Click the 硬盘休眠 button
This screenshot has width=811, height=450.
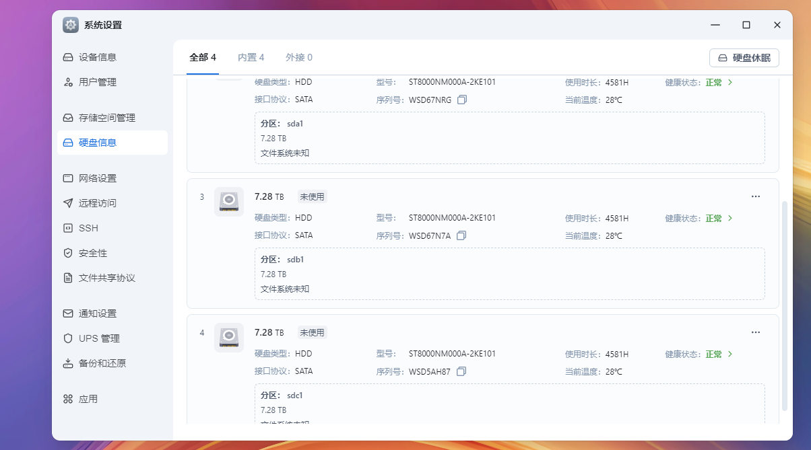point(744,58)
